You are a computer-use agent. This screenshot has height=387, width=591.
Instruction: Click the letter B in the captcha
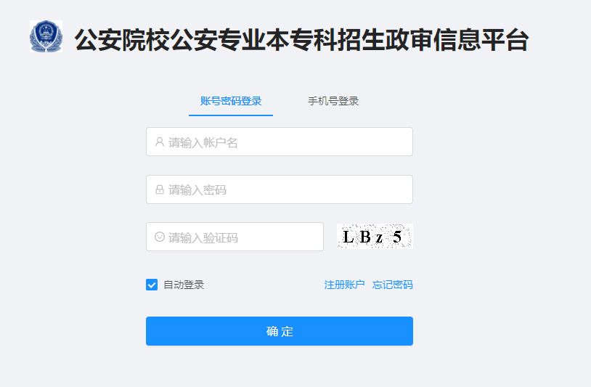[364, 237]
